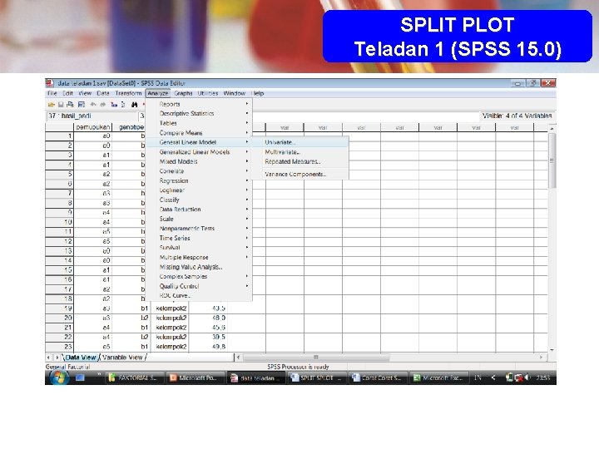The height and width of the screenshot is (449, 599).
Task: Expand the Reports submenu arrow
Action: (247, 104)
